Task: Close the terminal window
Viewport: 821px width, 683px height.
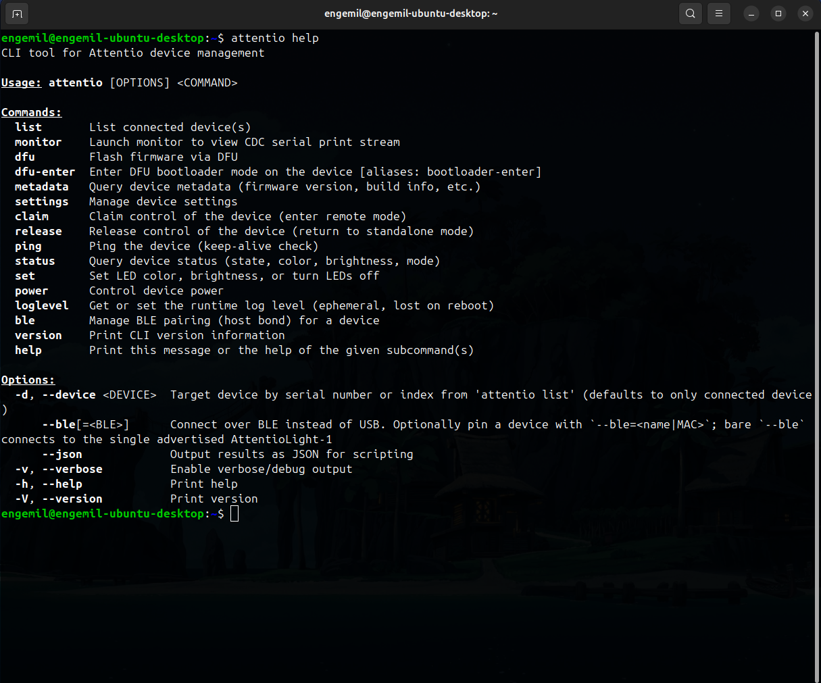Action: click(x=805, y=14)
